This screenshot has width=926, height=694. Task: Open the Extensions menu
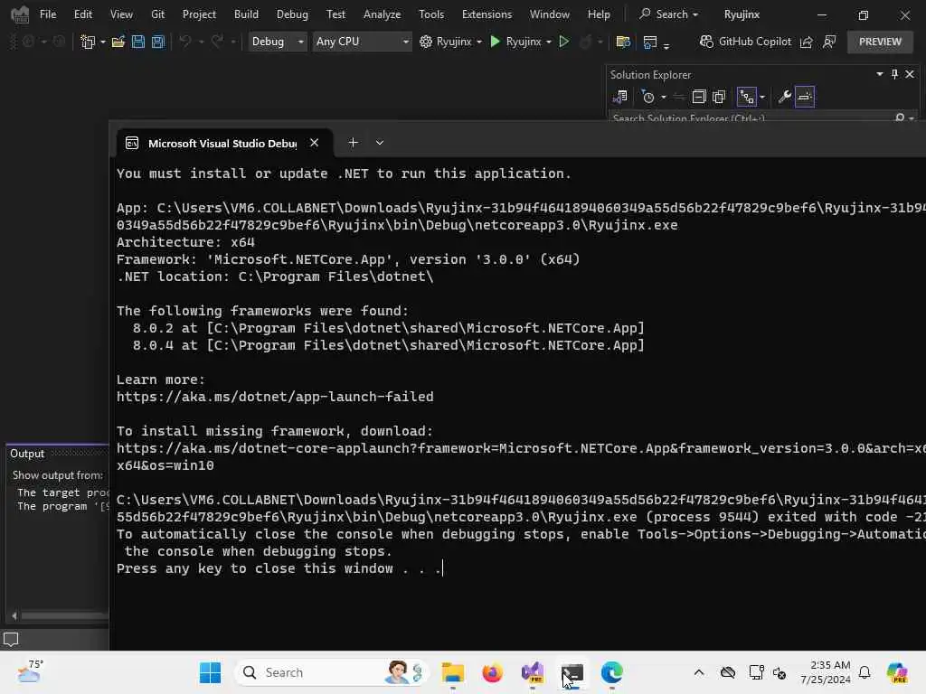click(x=487, y=14)
